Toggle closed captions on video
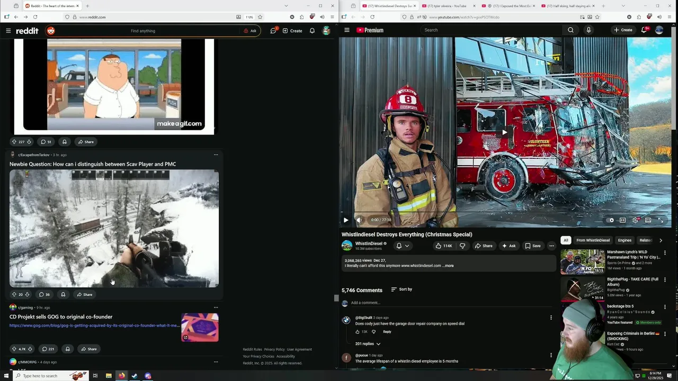 click(x=623, y=220)
